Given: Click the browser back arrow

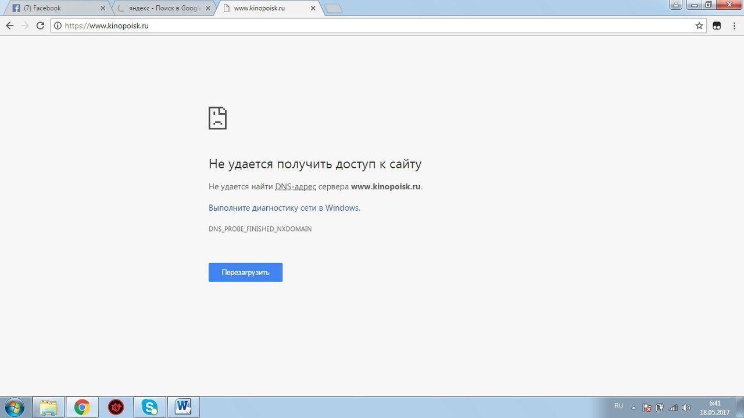Looking at the screenshot, I should (9, 26).
